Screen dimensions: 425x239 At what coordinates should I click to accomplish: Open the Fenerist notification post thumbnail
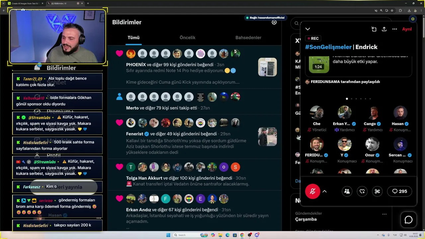(x=267, y=137)
